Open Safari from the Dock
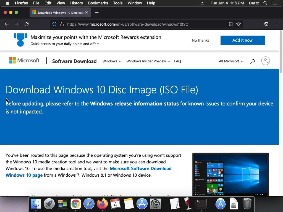The width and height of the screenshot is (283, 212). click(89, 204)
